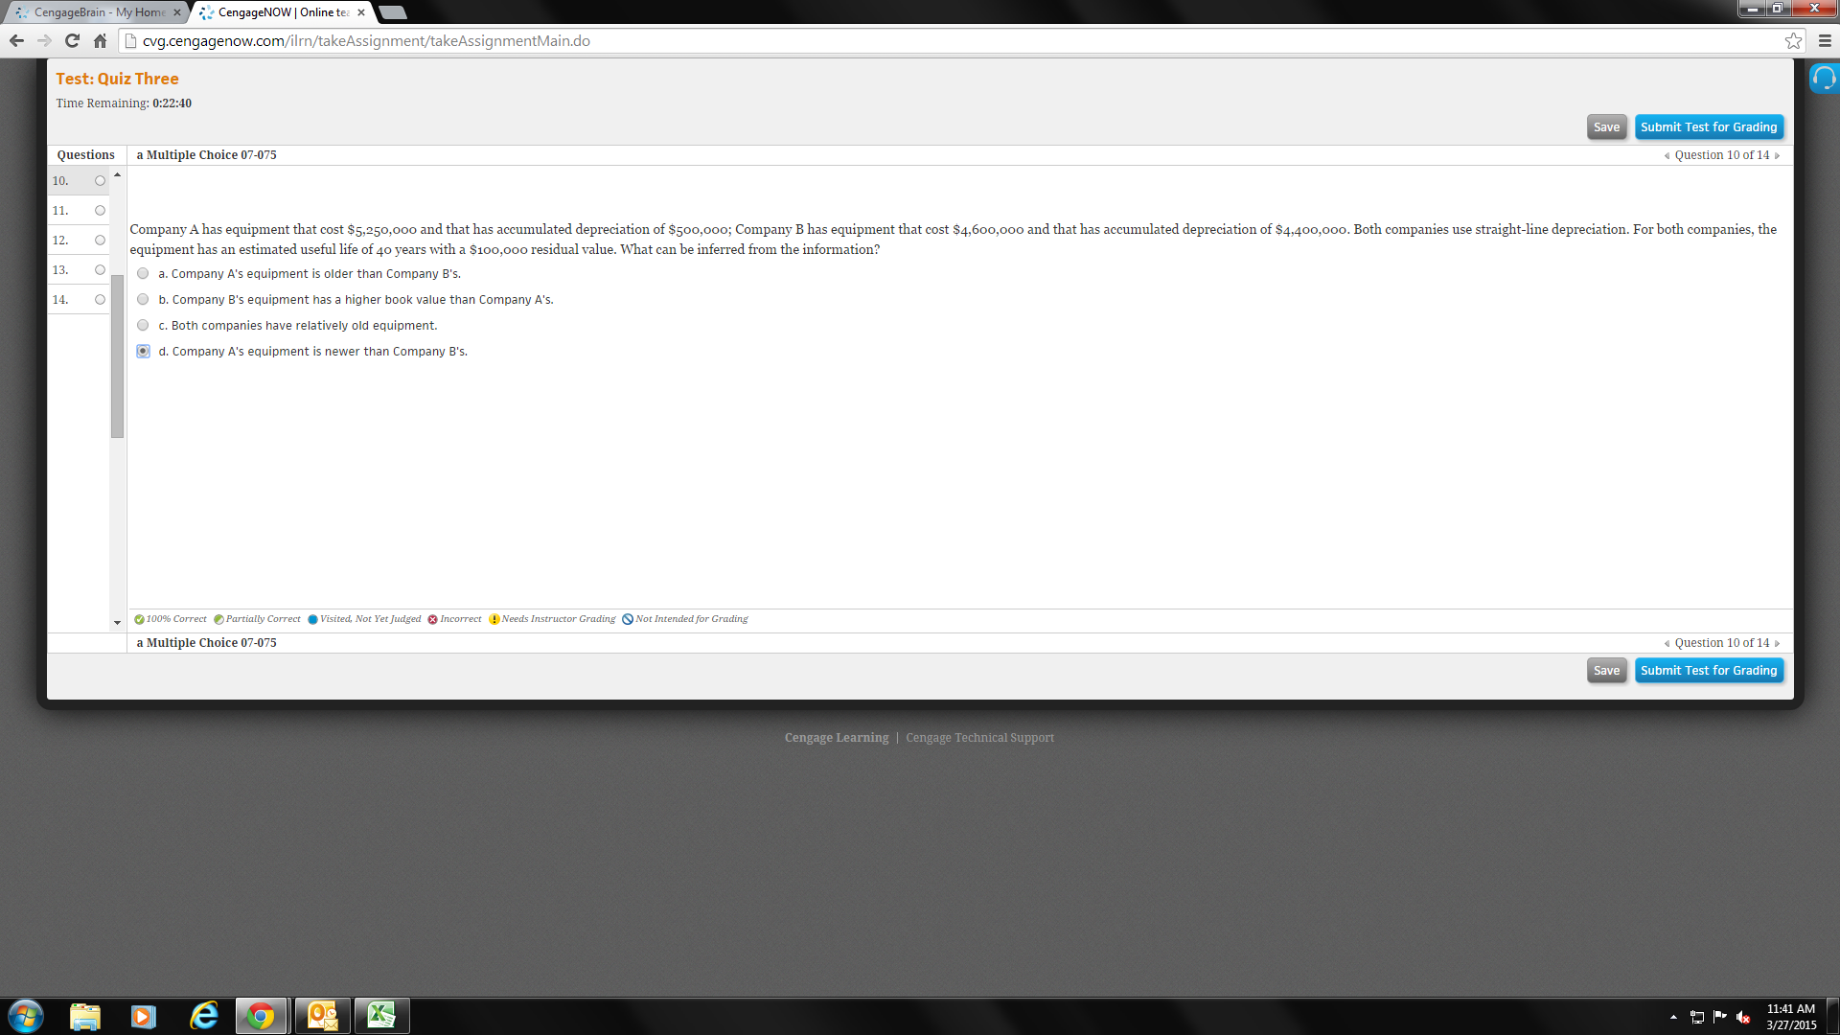
Task: Select radio button for answer B
Action: click(143, 300)
